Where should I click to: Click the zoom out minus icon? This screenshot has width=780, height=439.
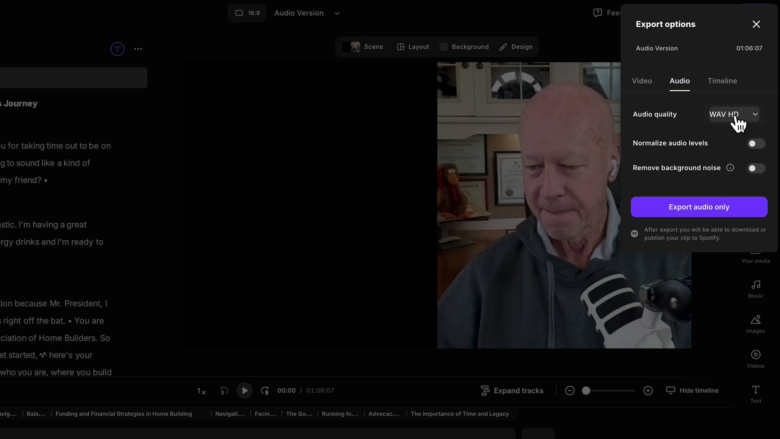[x=569, y=391]
